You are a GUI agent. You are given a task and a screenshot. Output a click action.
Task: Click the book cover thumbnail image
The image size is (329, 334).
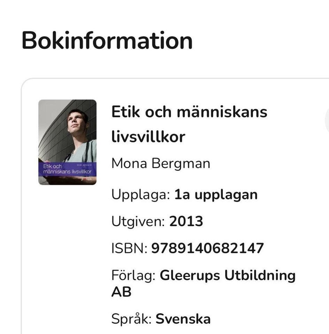pos(67,142)
